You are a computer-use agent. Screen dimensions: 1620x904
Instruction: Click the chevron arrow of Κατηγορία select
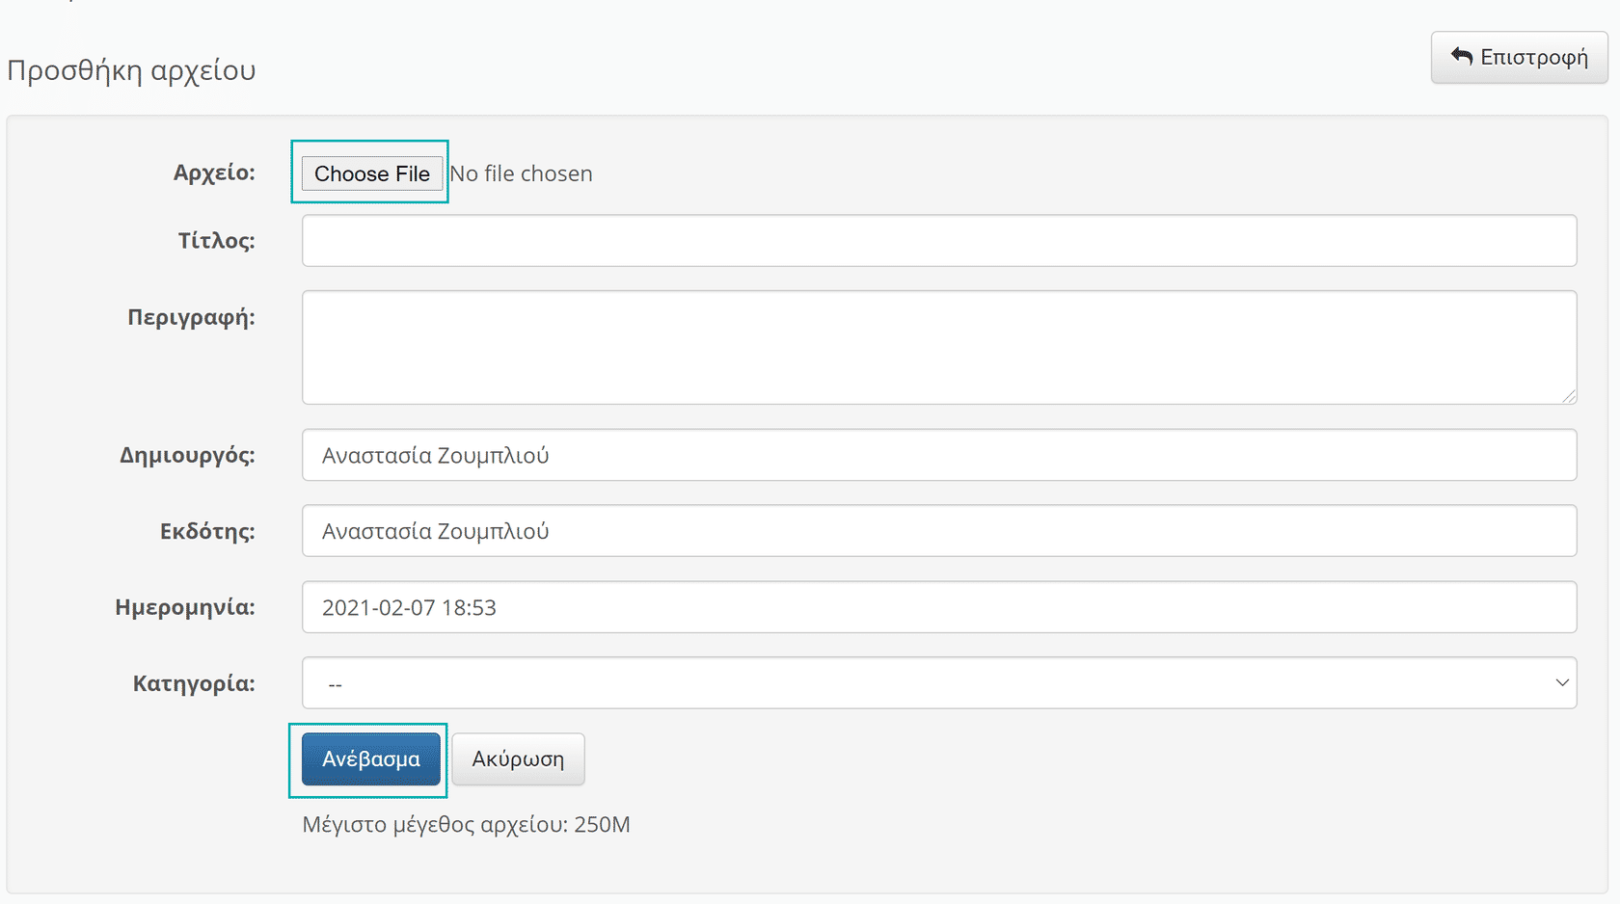pos(1562,683)
